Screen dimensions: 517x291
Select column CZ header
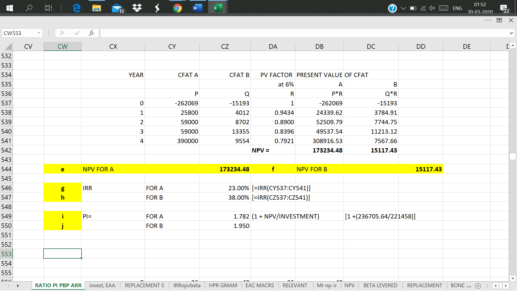coord(225,46)
